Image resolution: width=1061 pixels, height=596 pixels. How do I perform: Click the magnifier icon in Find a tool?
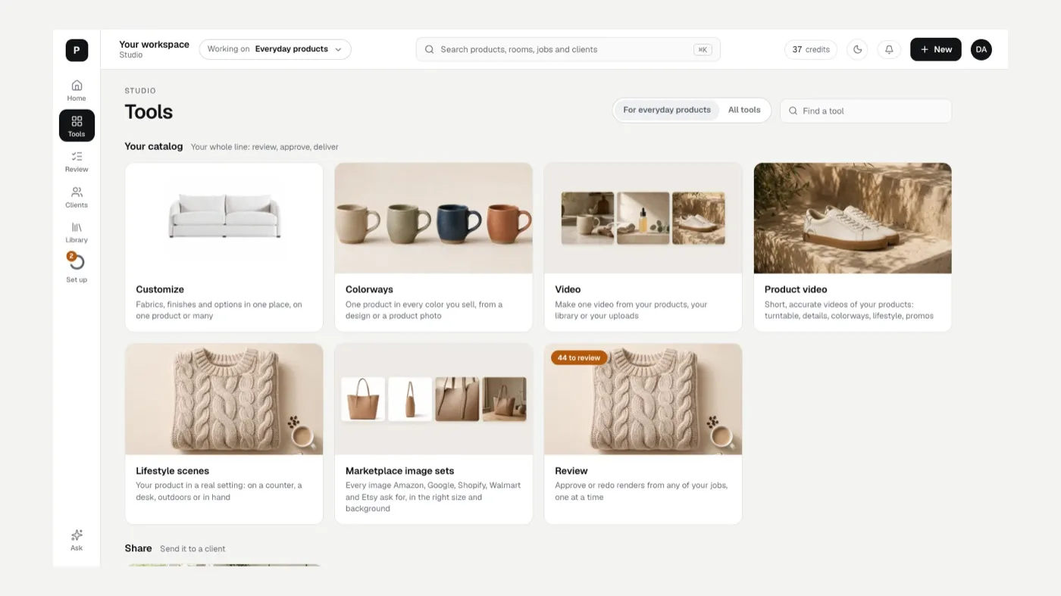point(793,111)
